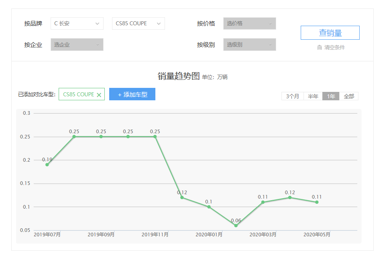Click the 清空条件 clear conditions link
This screenshot has width=387, height=262.
(x=334, y=47)
